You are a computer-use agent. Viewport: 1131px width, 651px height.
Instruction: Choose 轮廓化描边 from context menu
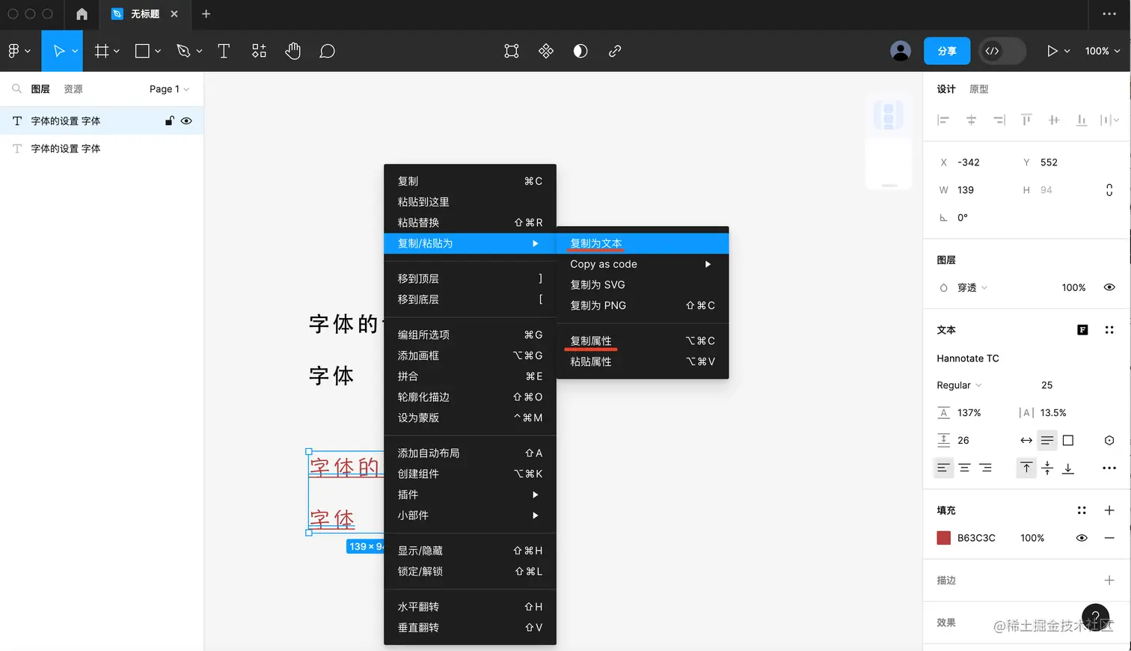[x=470, y=397]
